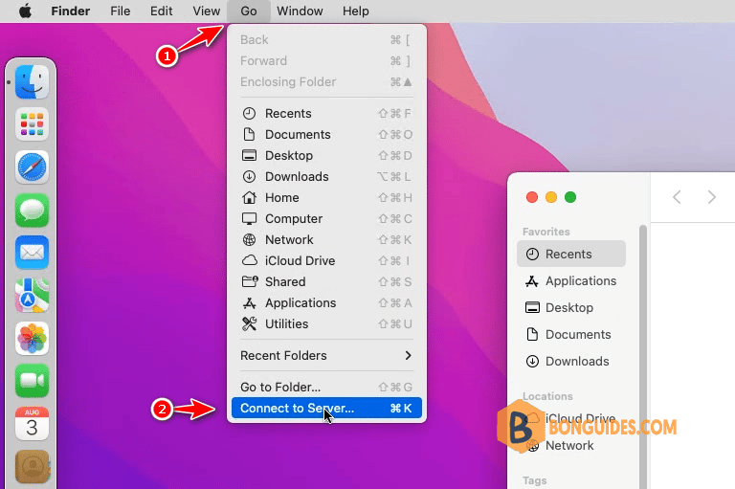
Task: Launch Safari from the Dock
Action: pos(32,167)
